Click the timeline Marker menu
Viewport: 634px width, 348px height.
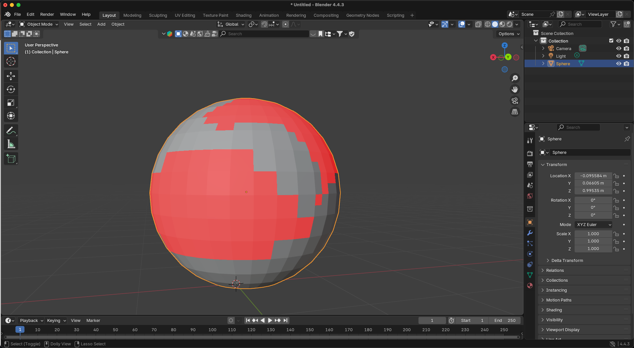click(x=93, y=320)
